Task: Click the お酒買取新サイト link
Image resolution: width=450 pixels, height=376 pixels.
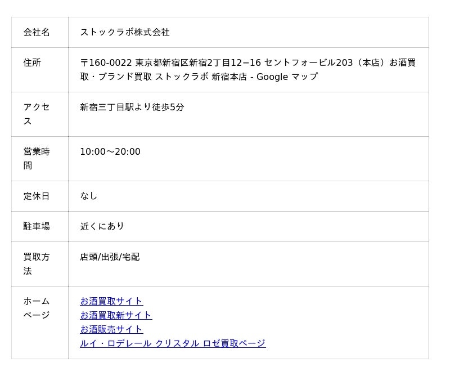Action: click(116, 315)
